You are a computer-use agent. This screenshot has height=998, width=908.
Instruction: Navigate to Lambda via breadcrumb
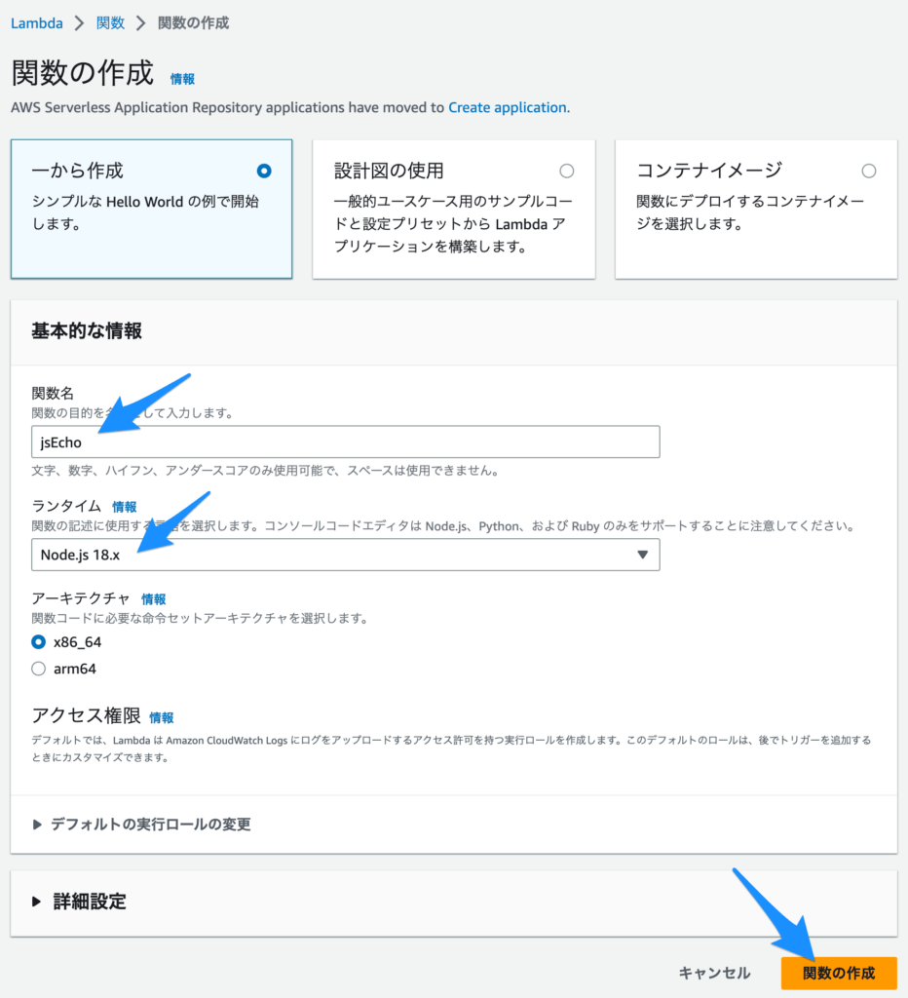point(36,22)
